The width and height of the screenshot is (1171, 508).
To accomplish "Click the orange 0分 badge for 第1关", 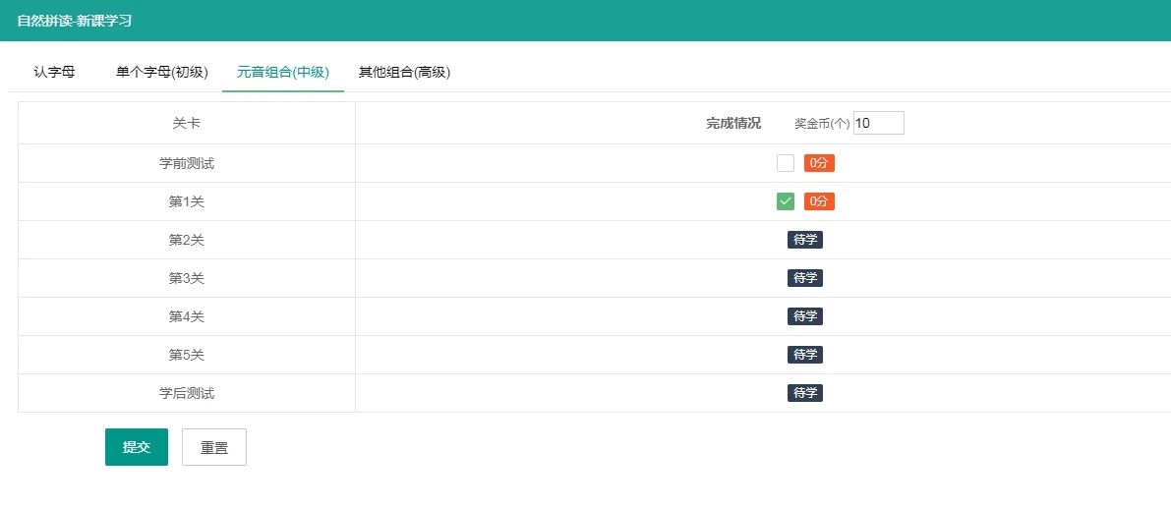I will (x=819, y=201).
